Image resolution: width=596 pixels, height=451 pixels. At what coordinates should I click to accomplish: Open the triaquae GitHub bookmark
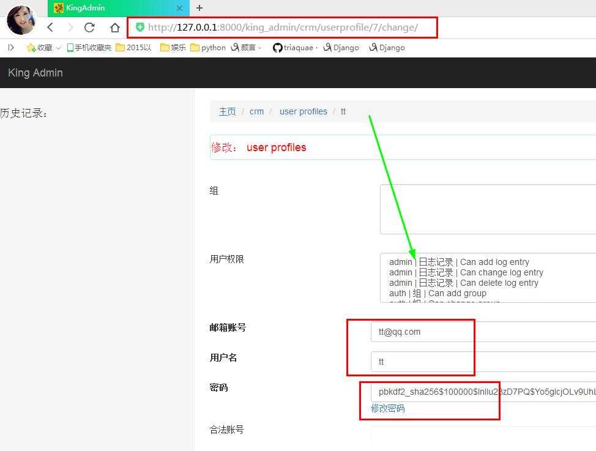tap(294, 48)
